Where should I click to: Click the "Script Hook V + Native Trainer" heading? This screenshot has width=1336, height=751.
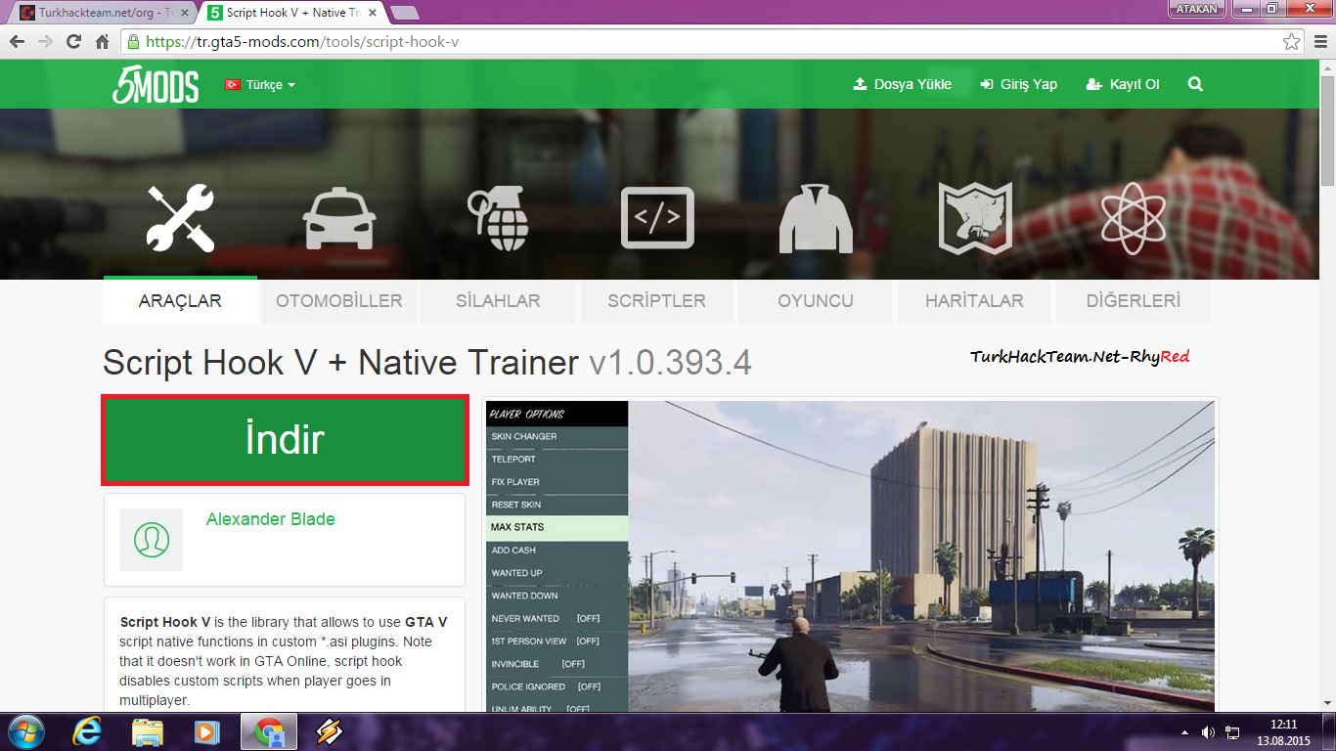(x=340, y=363)
